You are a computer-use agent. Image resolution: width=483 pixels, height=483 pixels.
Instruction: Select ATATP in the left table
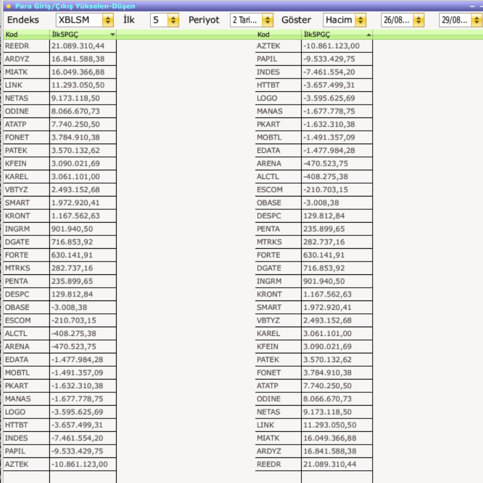click(x=16, y=124)
